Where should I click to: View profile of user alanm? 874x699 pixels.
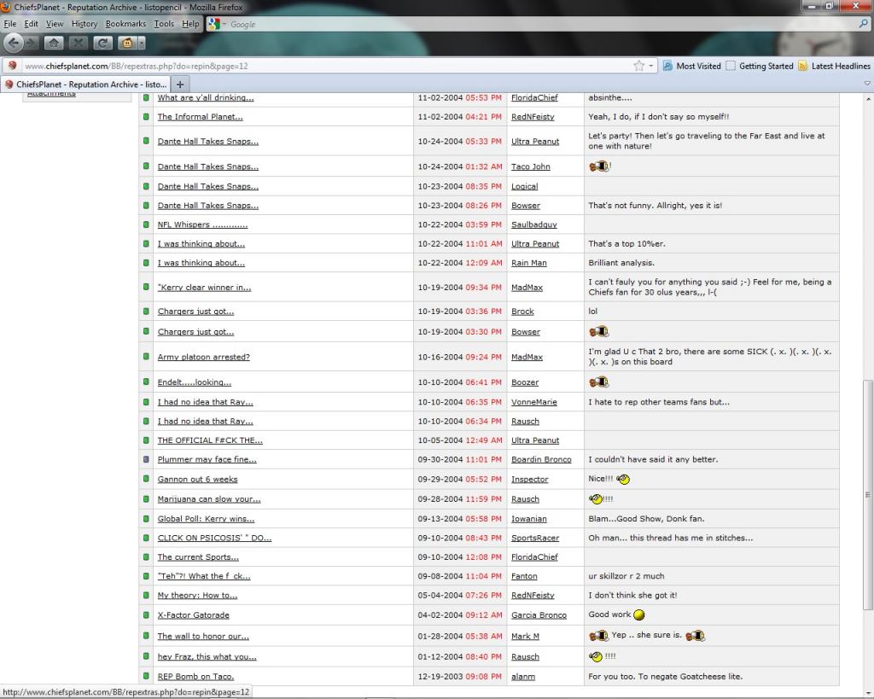(523, 676)
